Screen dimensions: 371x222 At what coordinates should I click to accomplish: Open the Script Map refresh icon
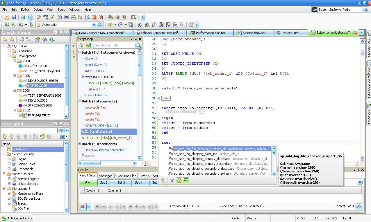(82, 45)
